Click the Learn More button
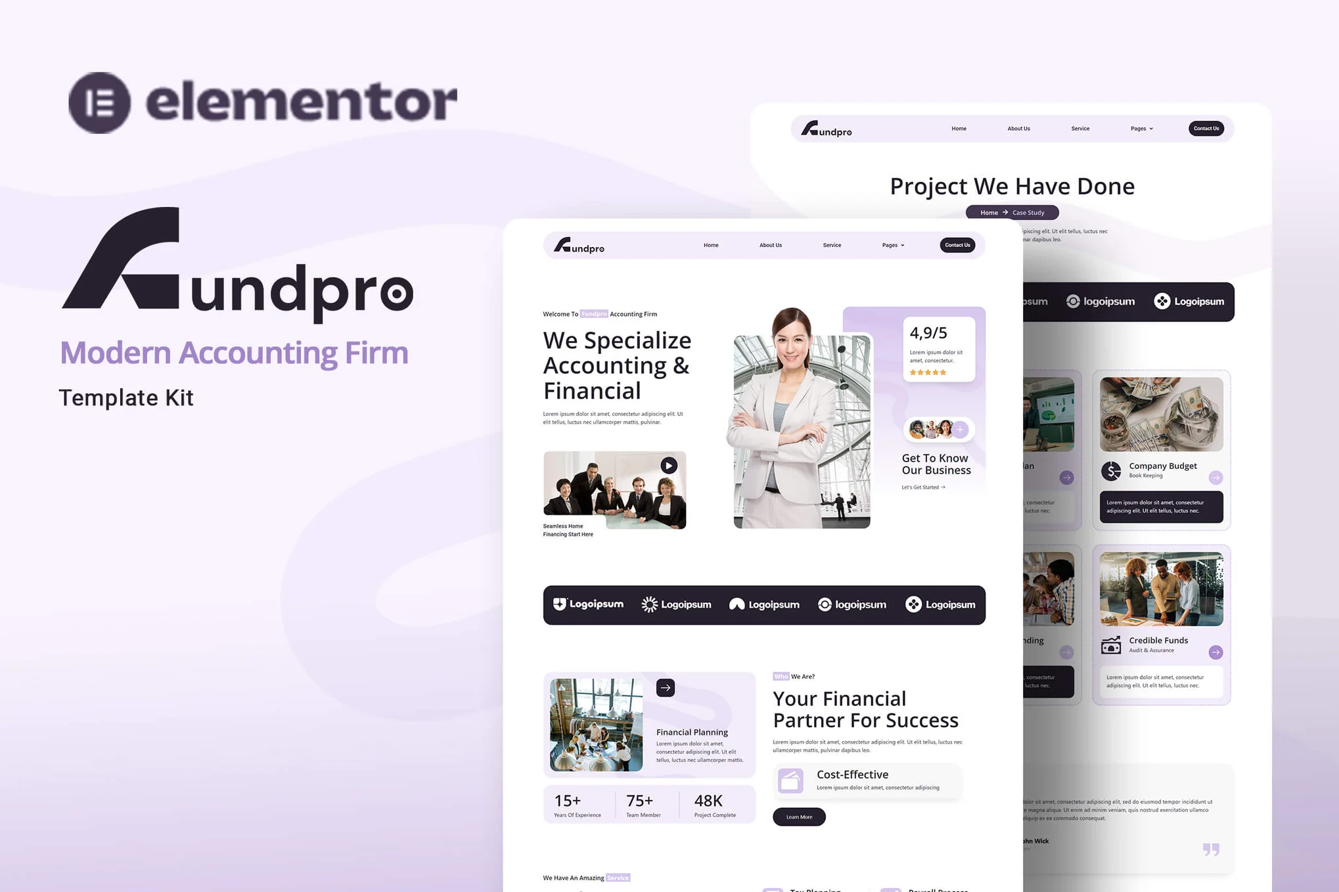The width and height of the screenshot is (1339, 892). (x=798, y=815)
